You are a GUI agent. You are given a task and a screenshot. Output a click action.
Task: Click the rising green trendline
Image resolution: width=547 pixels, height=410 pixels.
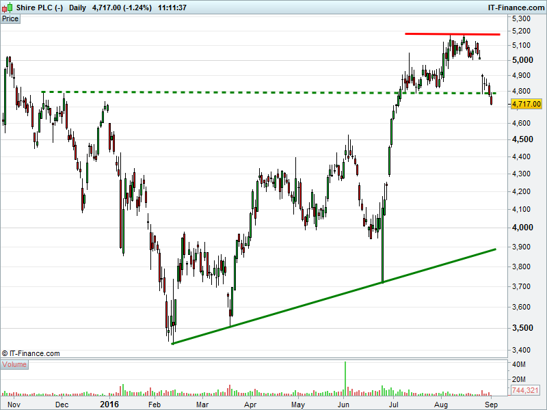(334, 297)
